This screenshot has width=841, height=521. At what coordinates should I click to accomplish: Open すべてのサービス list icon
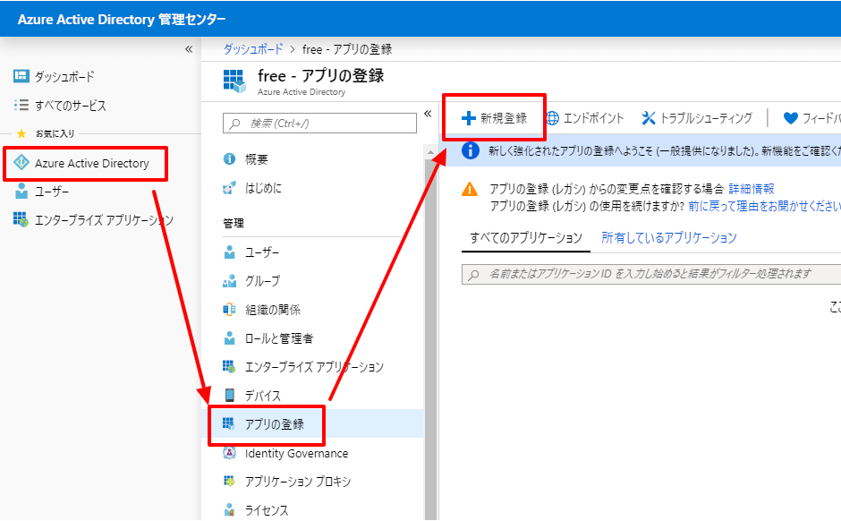coord(21,105)
